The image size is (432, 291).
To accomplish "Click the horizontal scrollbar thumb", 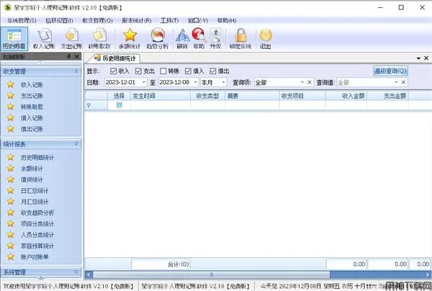I will (211, 274).
